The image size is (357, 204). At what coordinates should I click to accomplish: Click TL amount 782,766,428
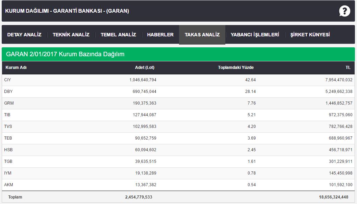341,127
